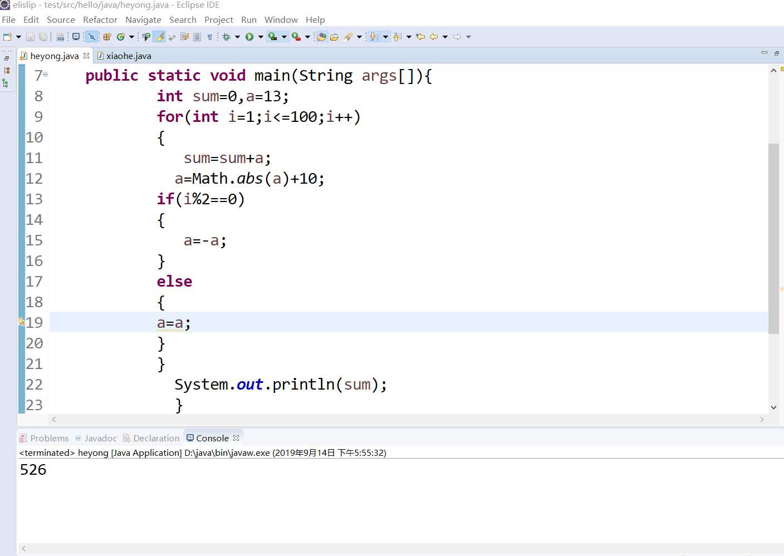Click on 'System.out.println(sum);' line

tap(281, 385)
